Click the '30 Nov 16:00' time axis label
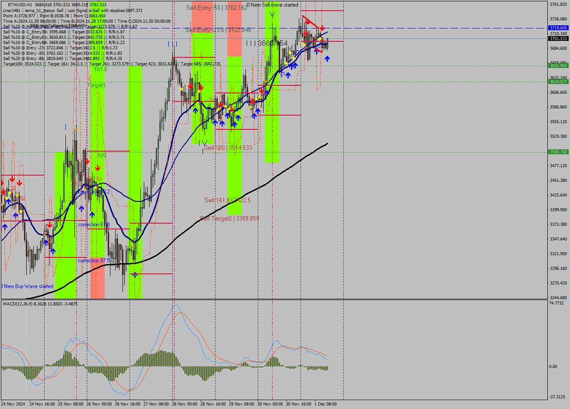Screen dimensions: 570x409 (x=299, y=404)
